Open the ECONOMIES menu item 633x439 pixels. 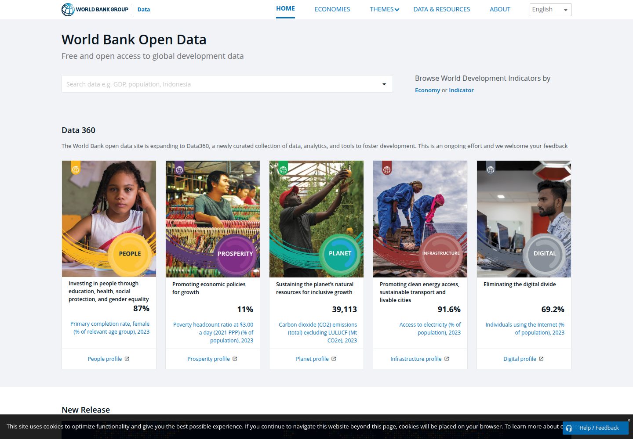(x=332, y=9)
